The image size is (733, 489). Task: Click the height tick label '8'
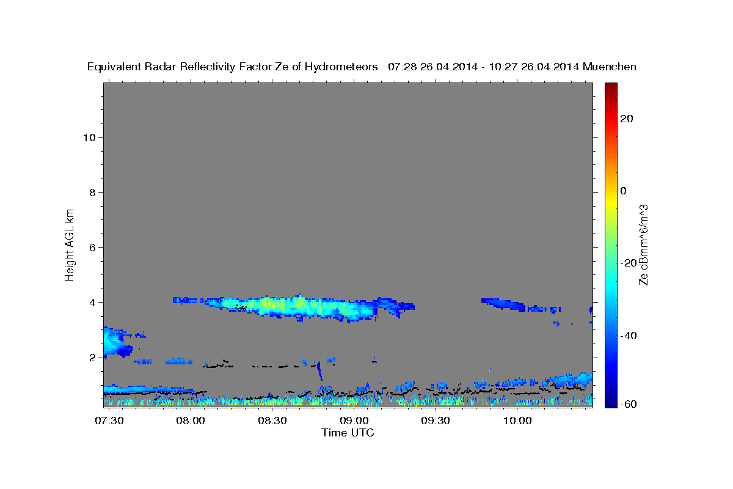click(93, 192)
